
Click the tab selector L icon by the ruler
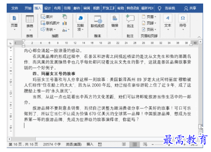10,43
